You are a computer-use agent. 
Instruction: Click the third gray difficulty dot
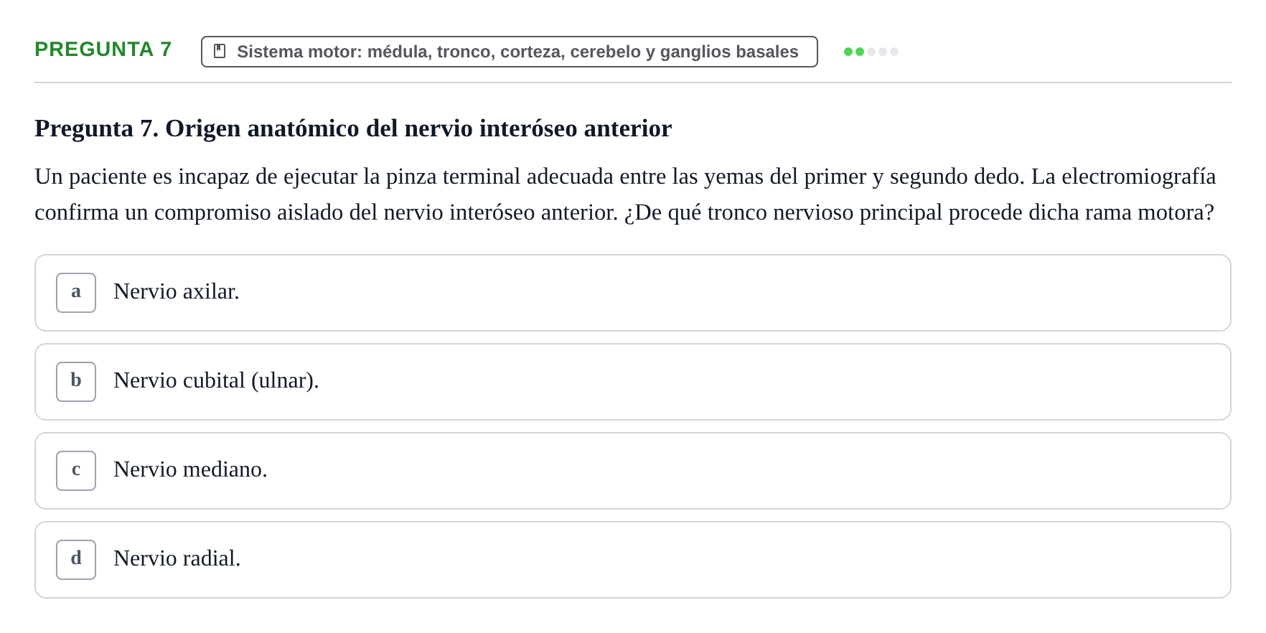(x=871, y=52)
